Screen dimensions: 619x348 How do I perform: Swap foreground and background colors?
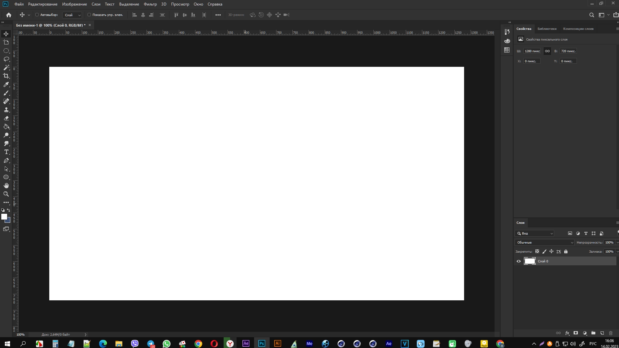click(x=8, y=210)
